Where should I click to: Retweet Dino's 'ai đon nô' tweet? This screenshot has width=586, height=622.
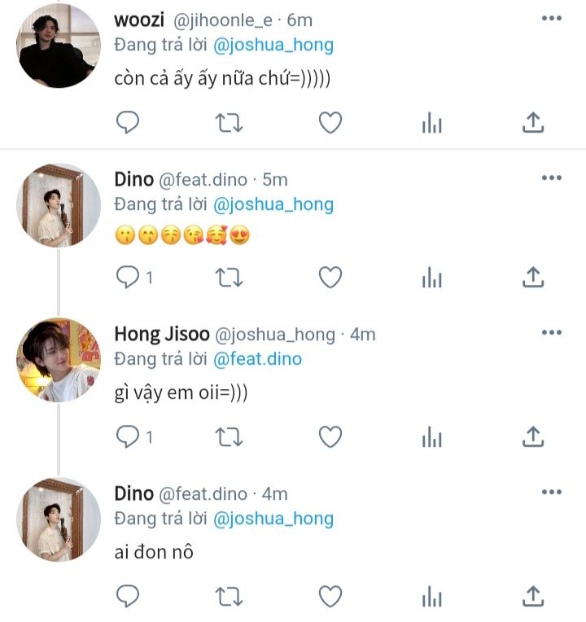click(229, 596)
